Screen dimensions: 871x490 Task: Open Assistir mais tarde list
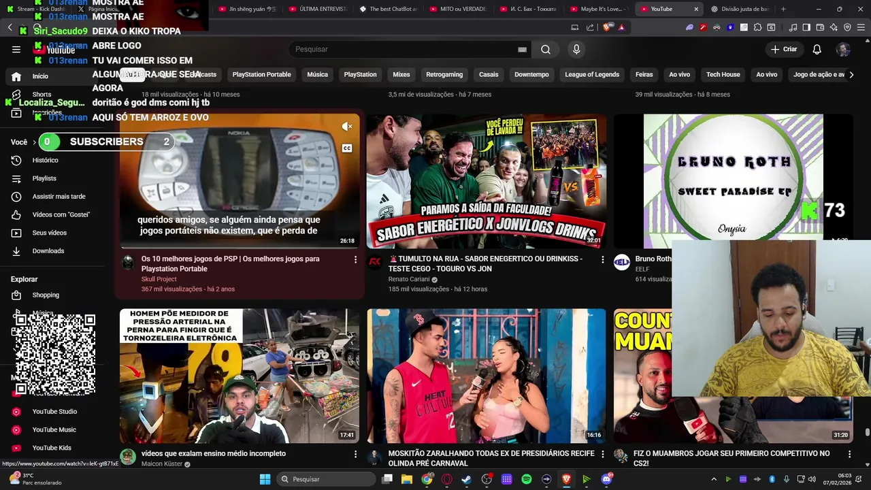(x=58, y=197)
